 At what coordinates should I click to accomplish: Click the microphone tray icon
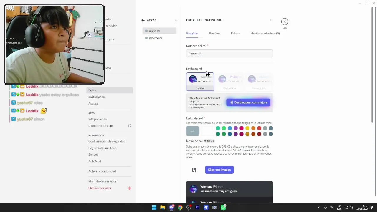click(325, 207)
